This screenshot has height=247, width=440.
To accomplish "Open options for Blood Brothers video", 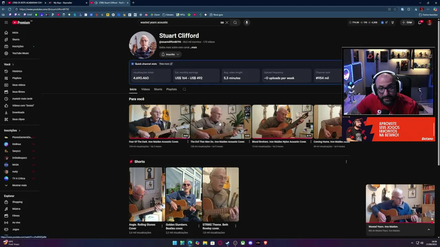I will pyautogui.click(x=311, y=142).
